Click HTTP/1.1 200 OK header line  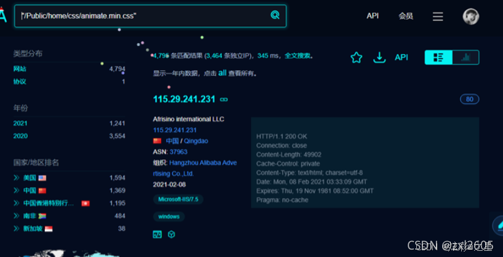(x=282, y=136)
